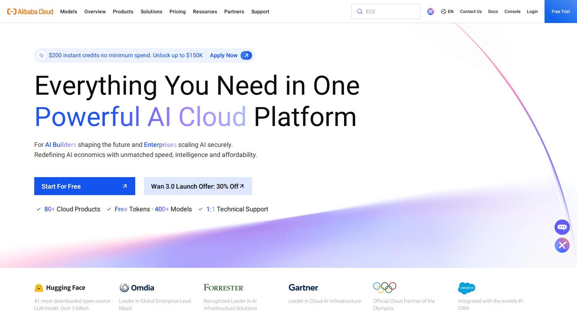Viewport: 577px width, 324px height.
Task: Open the Models menu
Action: click(x=69, y=12)
